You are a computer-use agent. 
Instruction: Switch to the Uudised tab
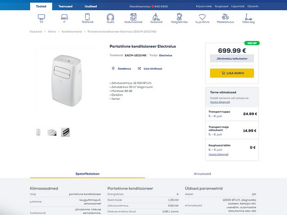click(x=91, y=6)
